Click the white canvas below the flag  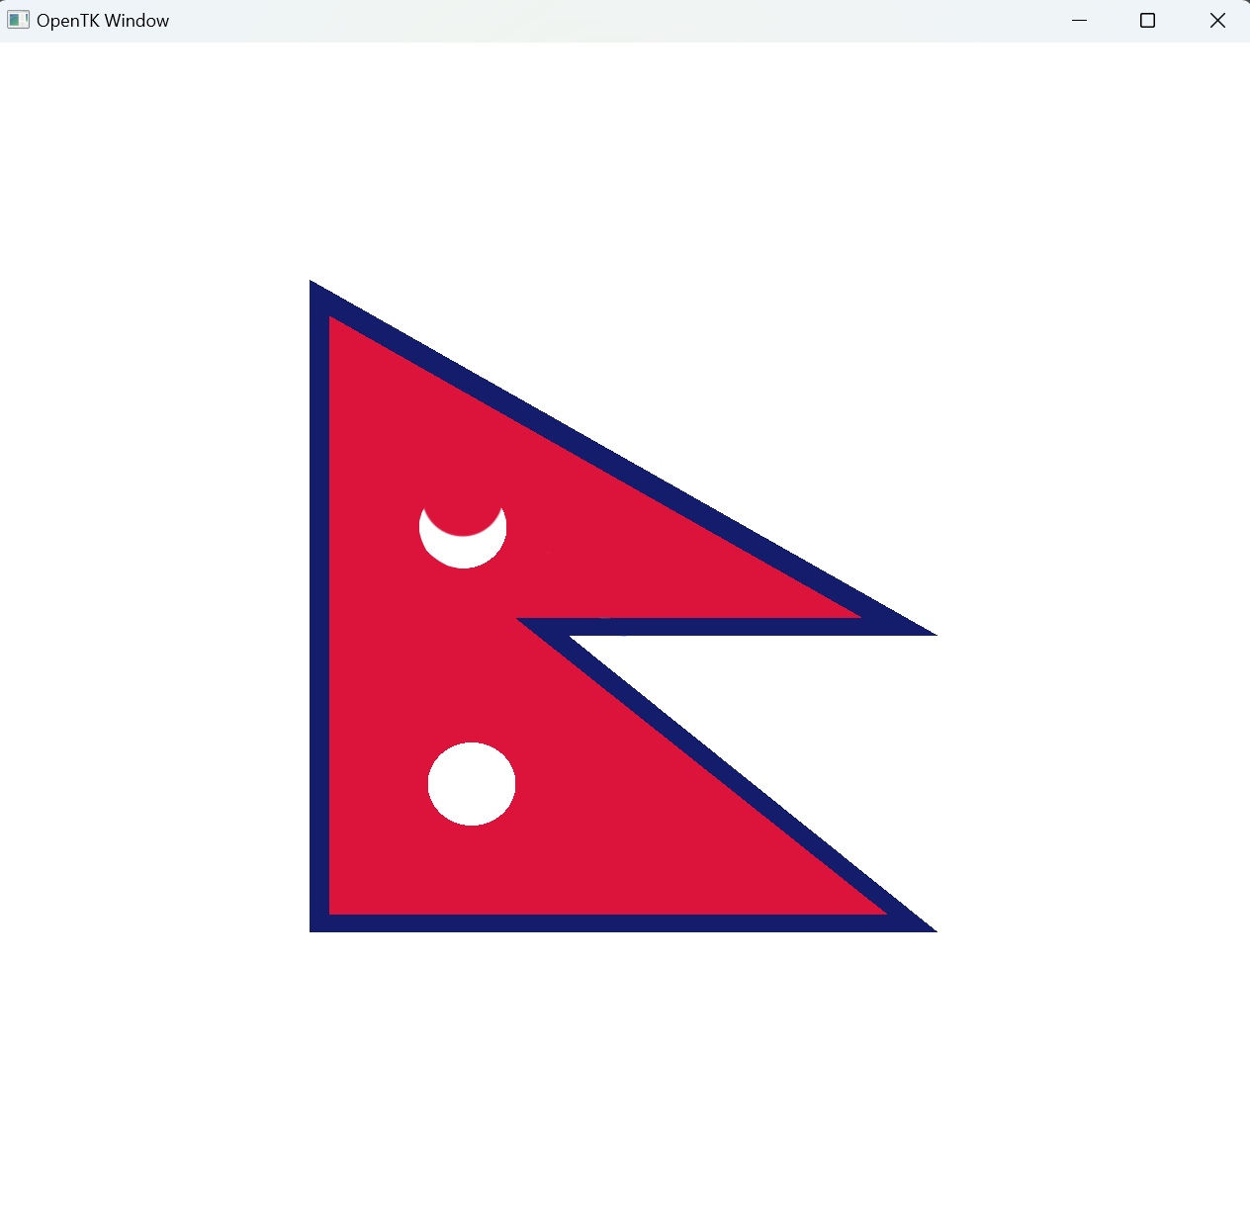[623, 1068]
